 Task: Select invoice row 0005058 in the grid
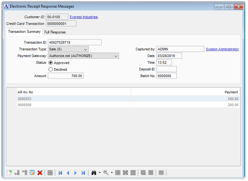[x=73, y=105]
